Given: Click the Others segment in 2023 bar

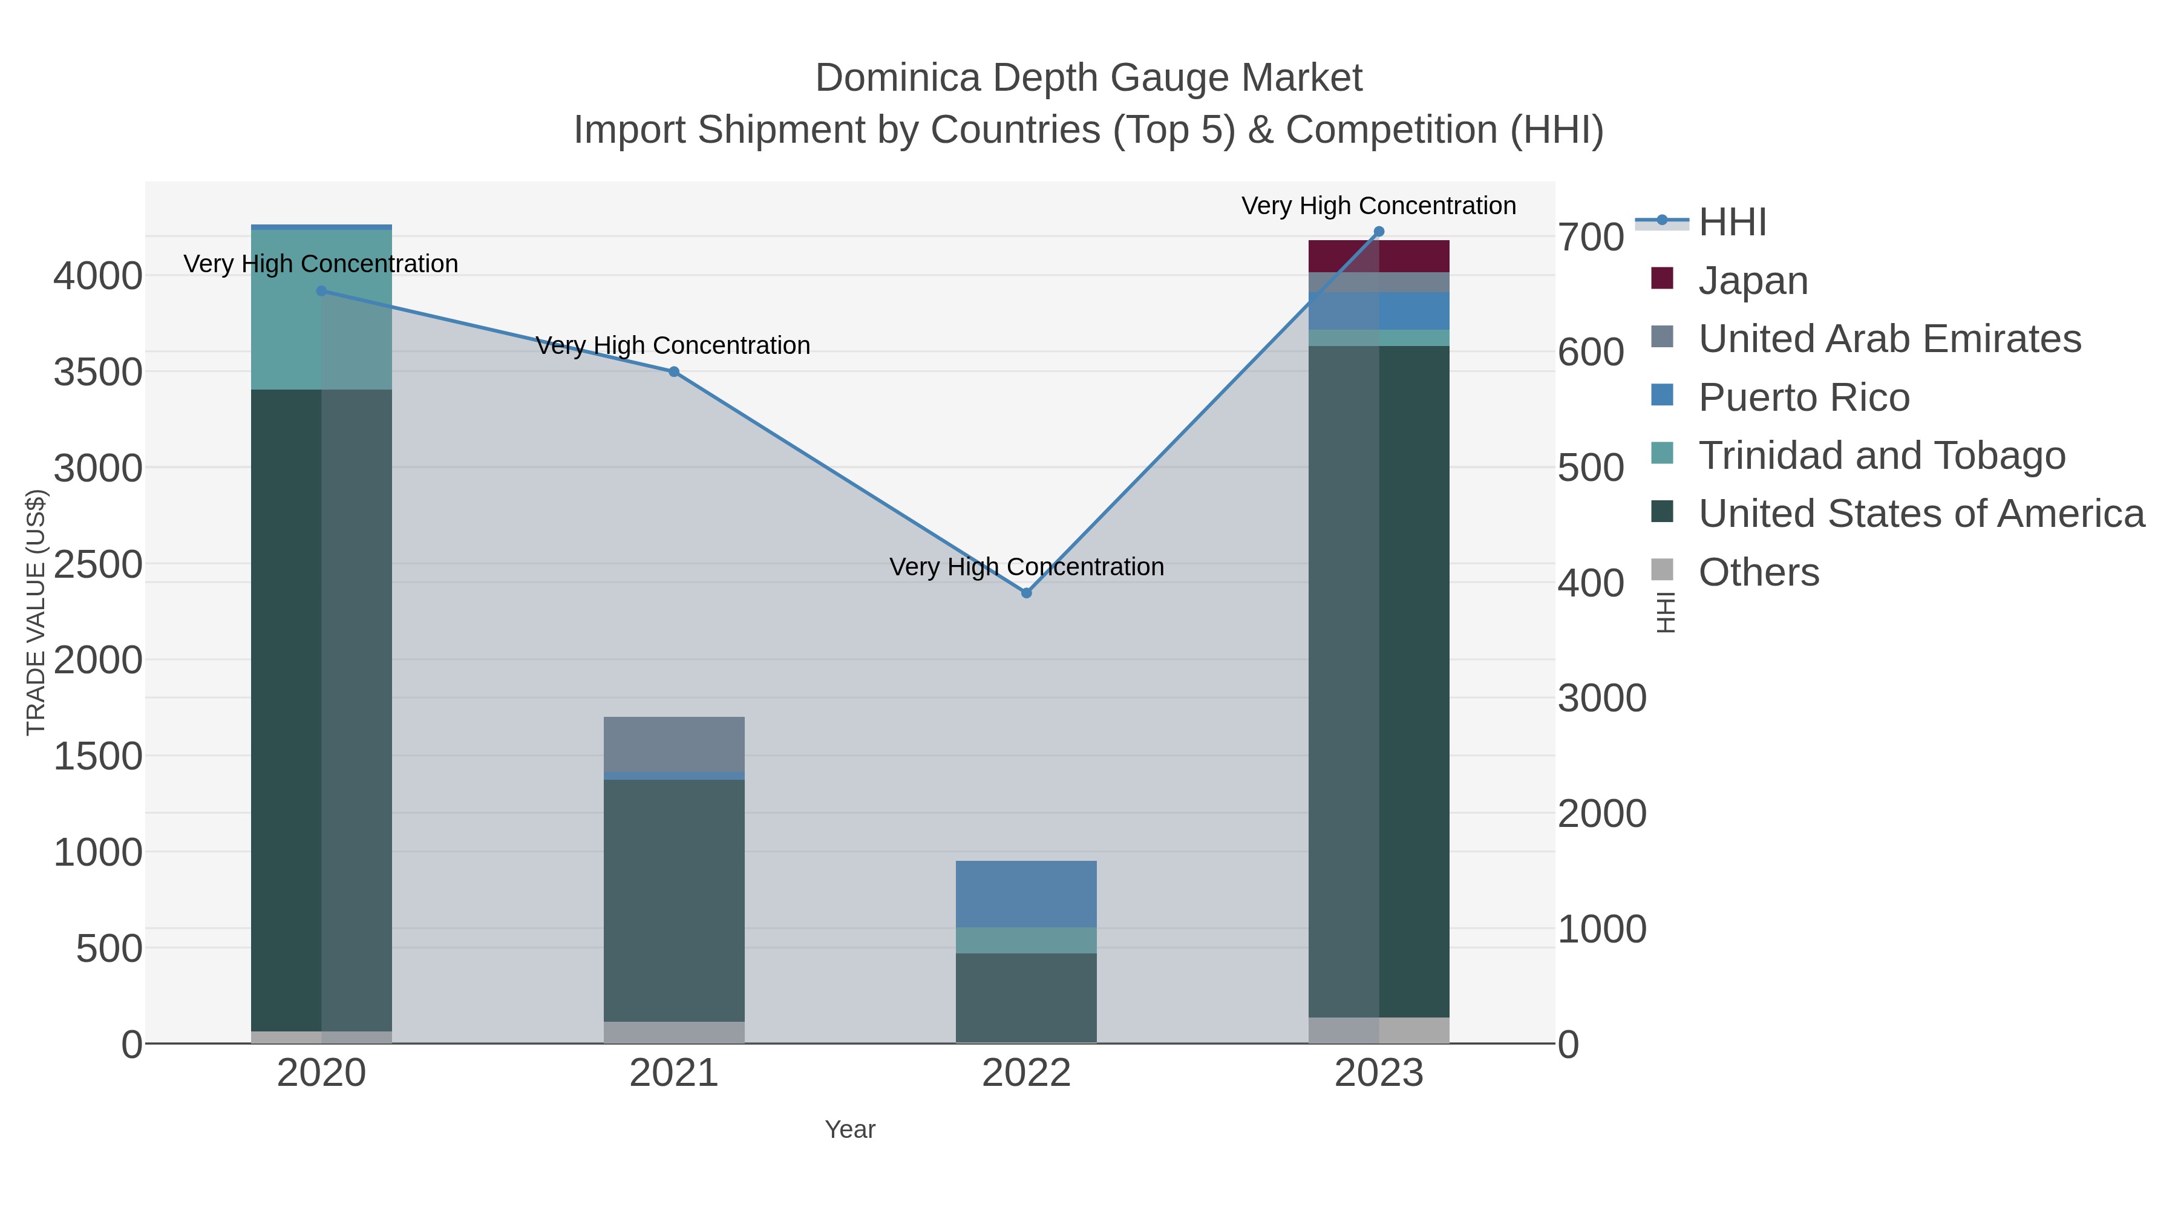Looking at the screenshot, I should [x=1379, y=1031].
